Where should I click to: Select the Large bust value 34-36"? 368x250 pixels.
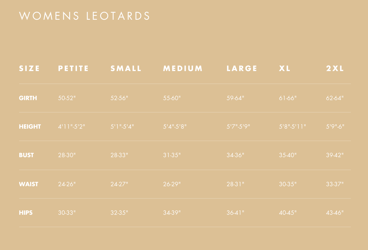click(235, 155)
